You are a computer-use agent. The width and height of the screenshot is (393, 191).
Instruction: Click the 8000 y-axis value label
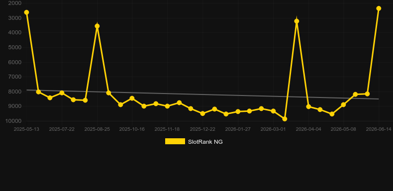[x=15, y=92]
